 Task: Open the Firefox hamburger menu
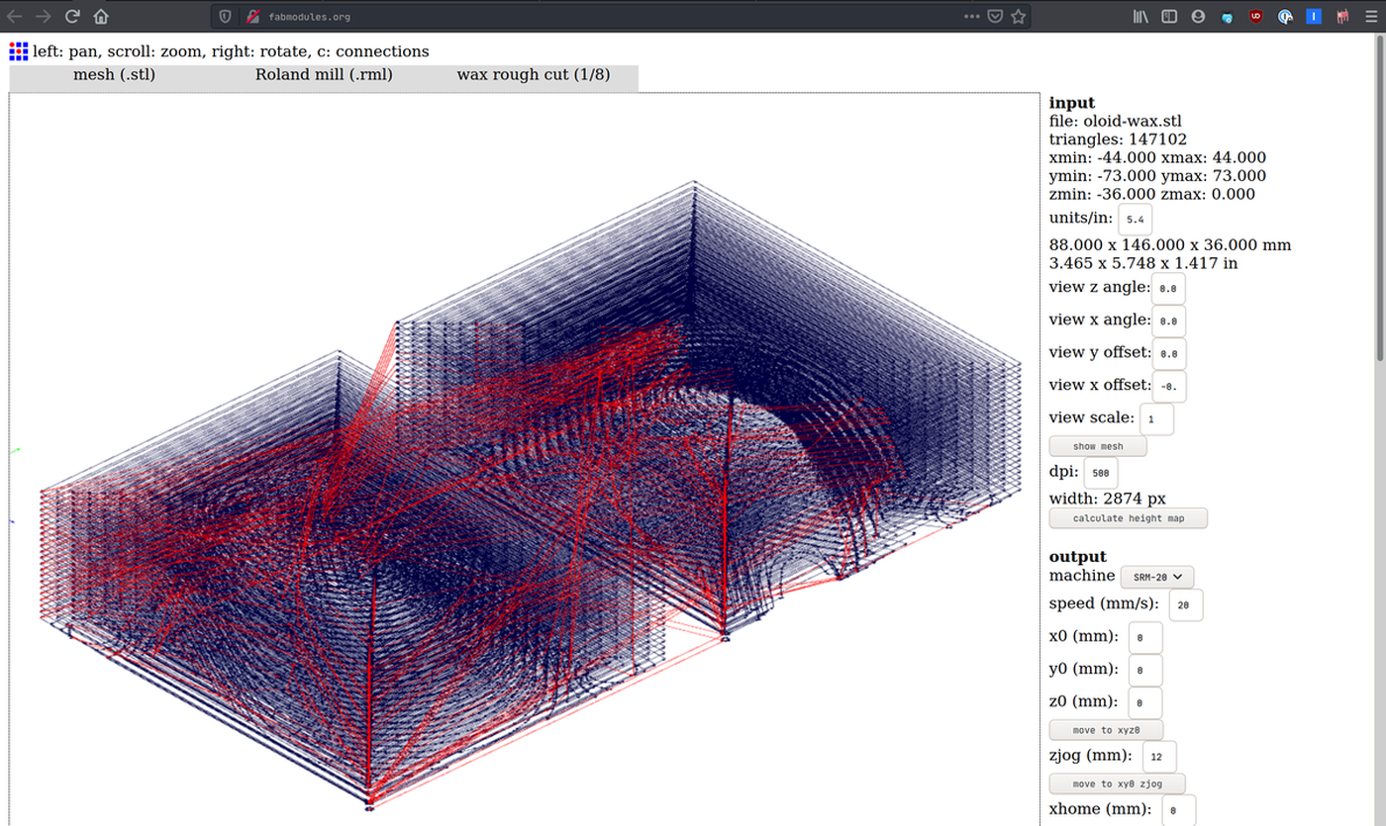point(1371,17)
